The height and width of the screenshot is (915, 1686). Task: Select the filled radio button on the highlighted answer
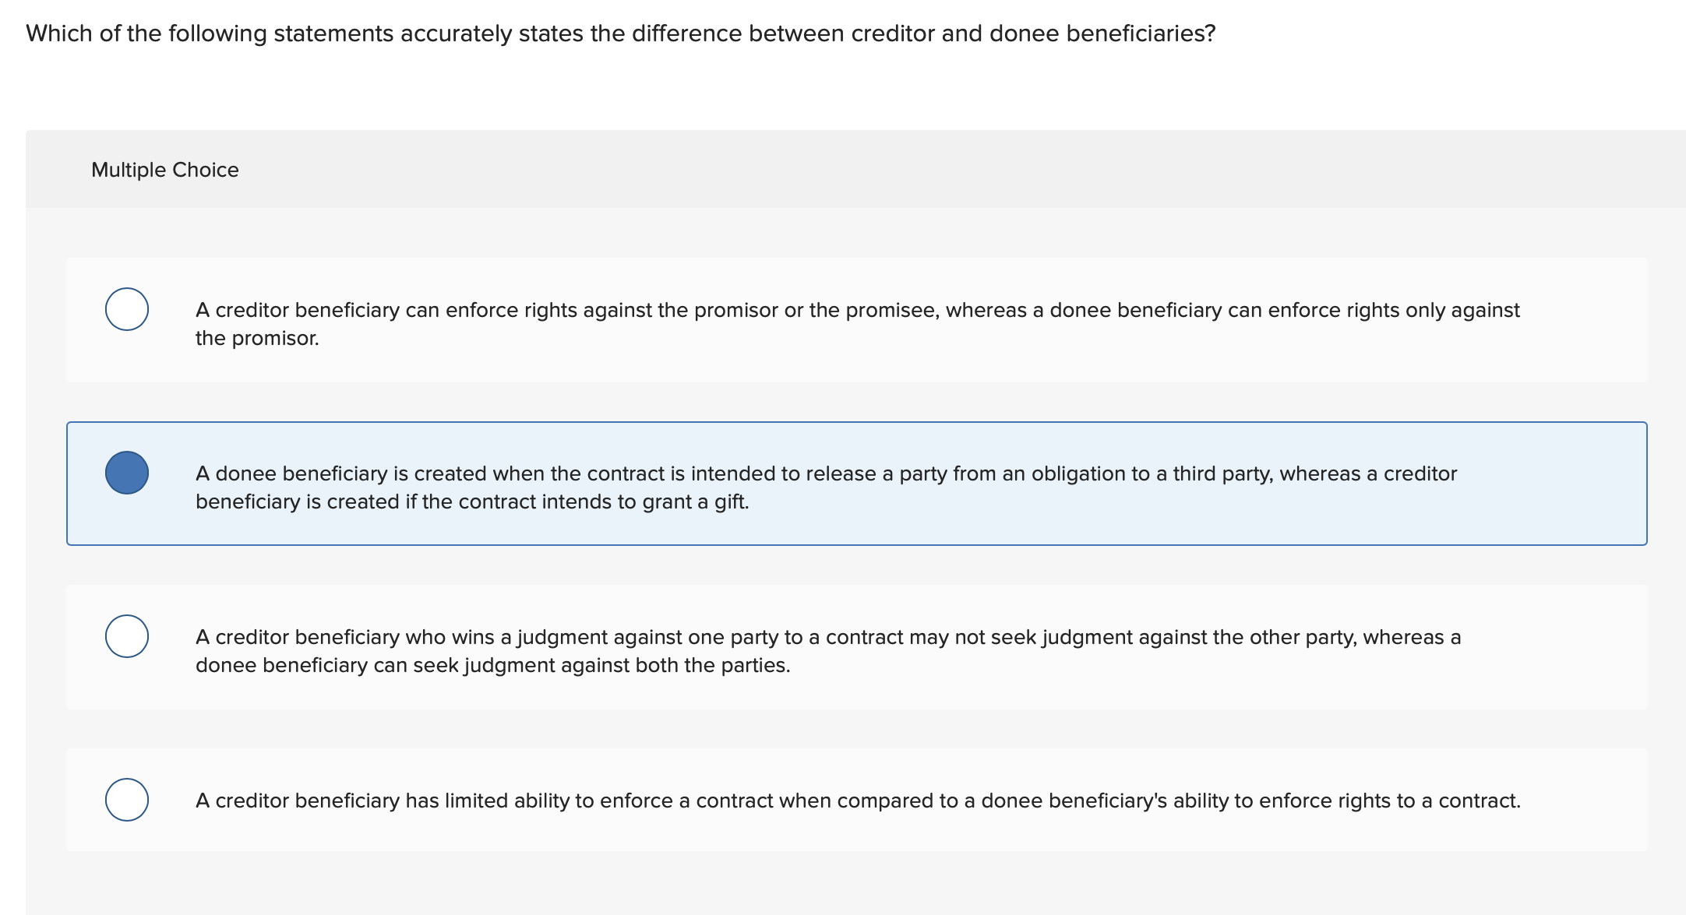pyautogui.click(x=127, y=473)
